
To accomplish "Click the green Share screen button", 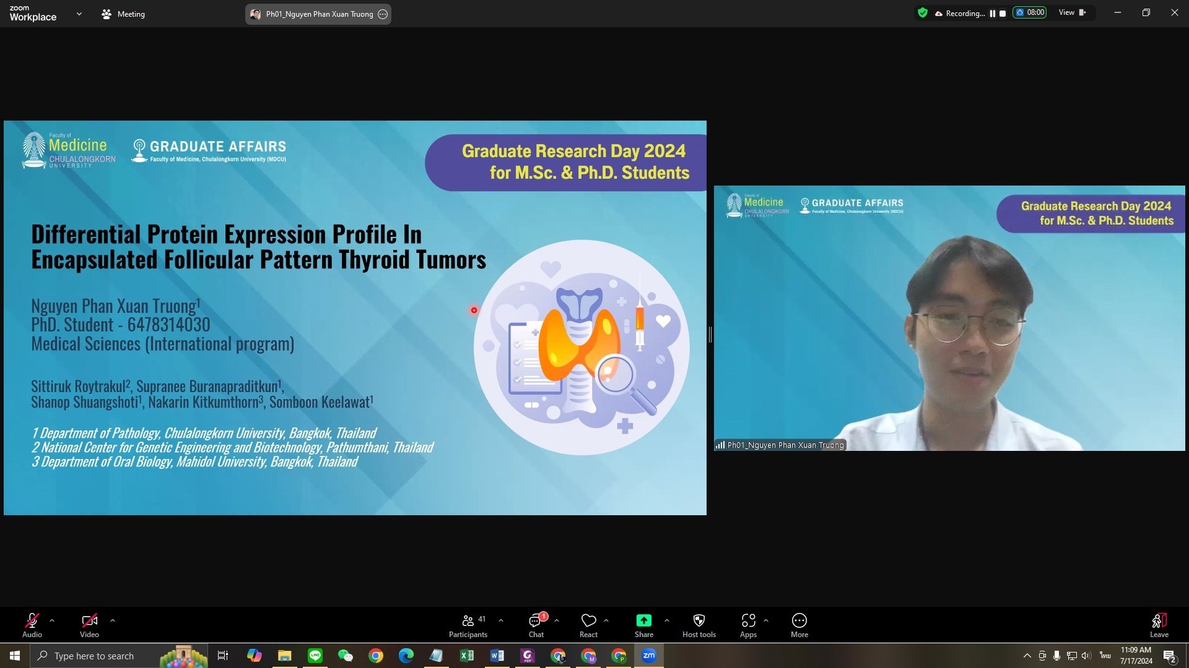I will [643, 625].
